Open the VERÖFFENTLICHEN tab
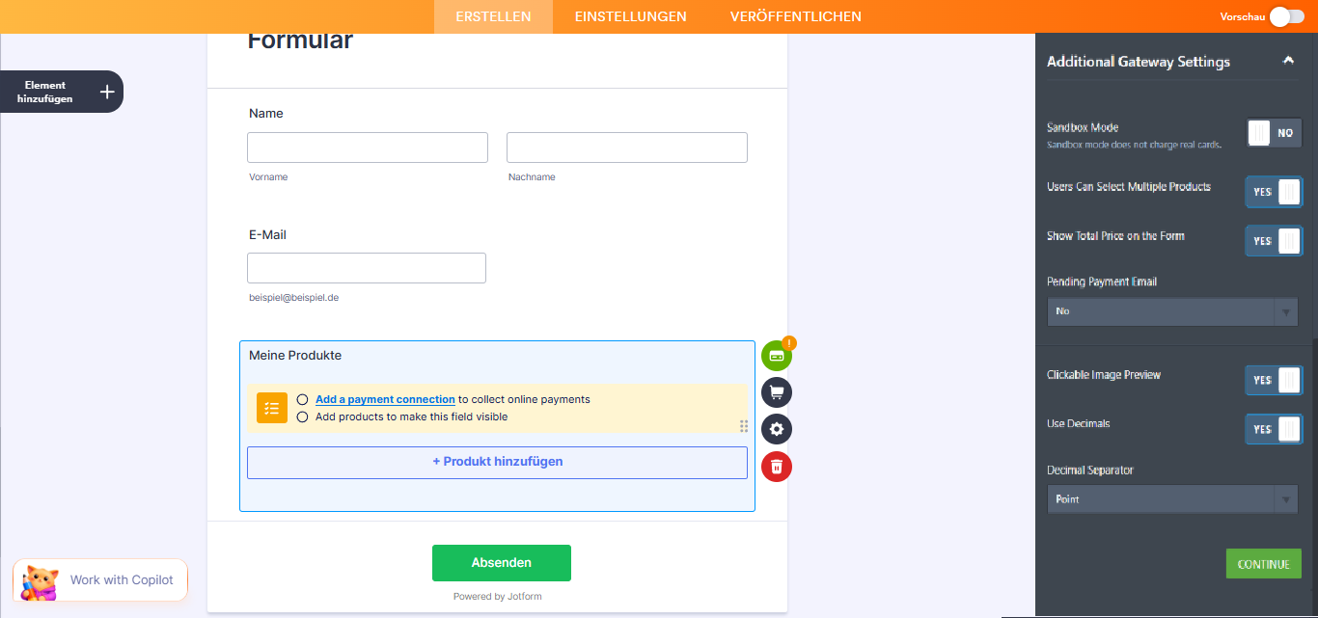The height and width of the screenshot is (618, 1318). [795, 16]
